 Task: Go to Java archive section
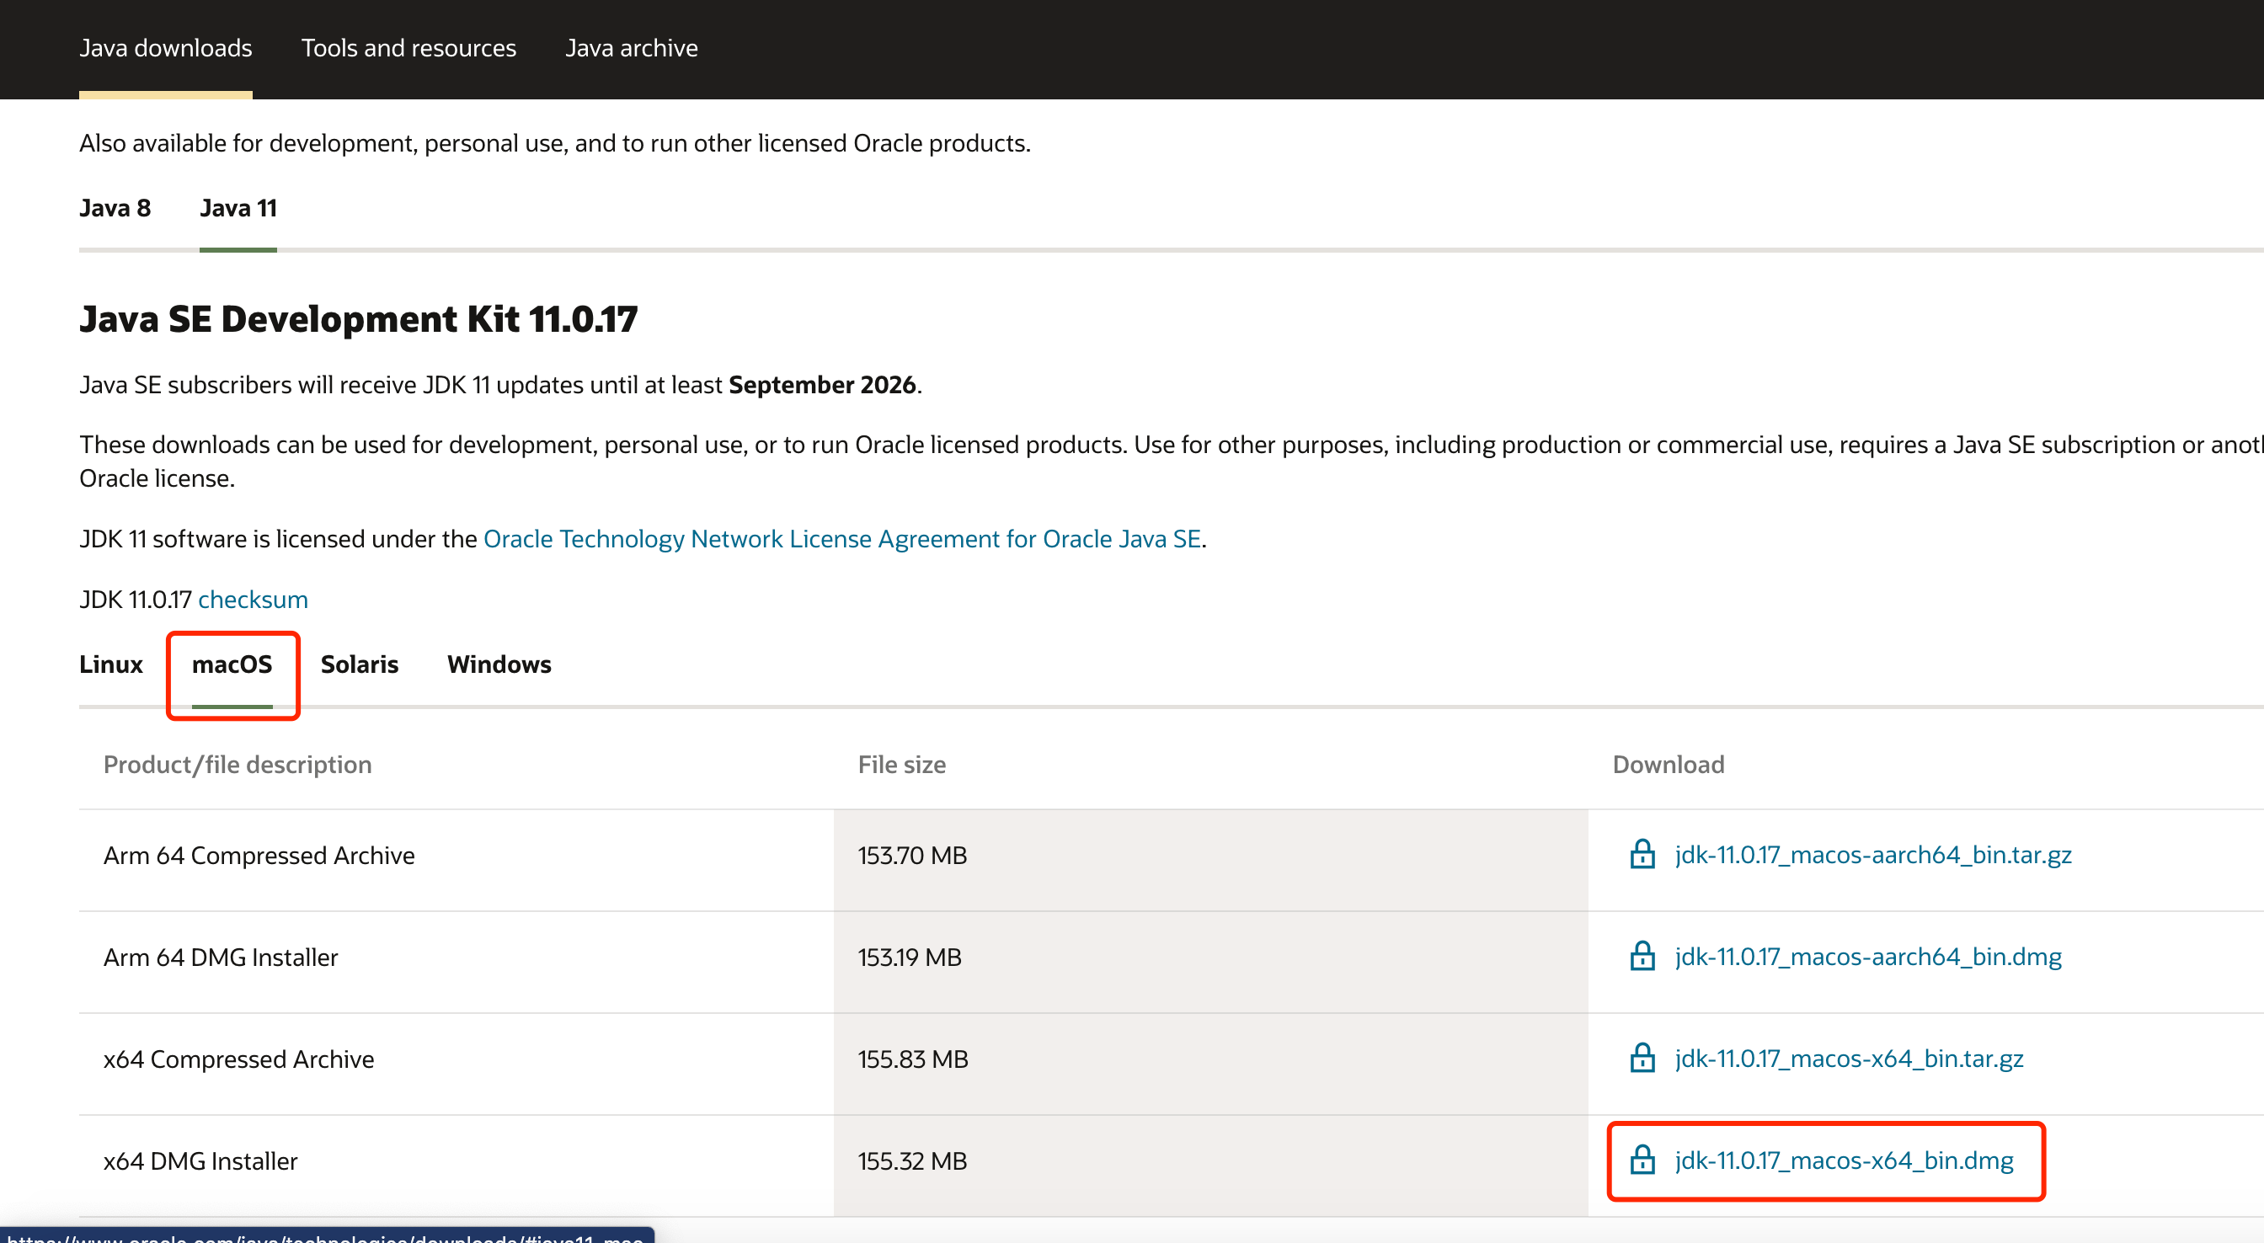coord(631,47)
